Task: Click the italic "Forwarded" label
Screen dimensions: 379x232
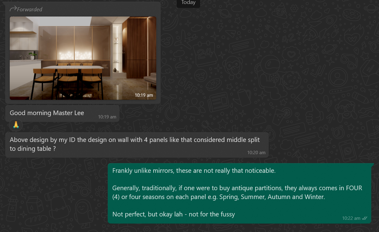Action: click(30, 9)
